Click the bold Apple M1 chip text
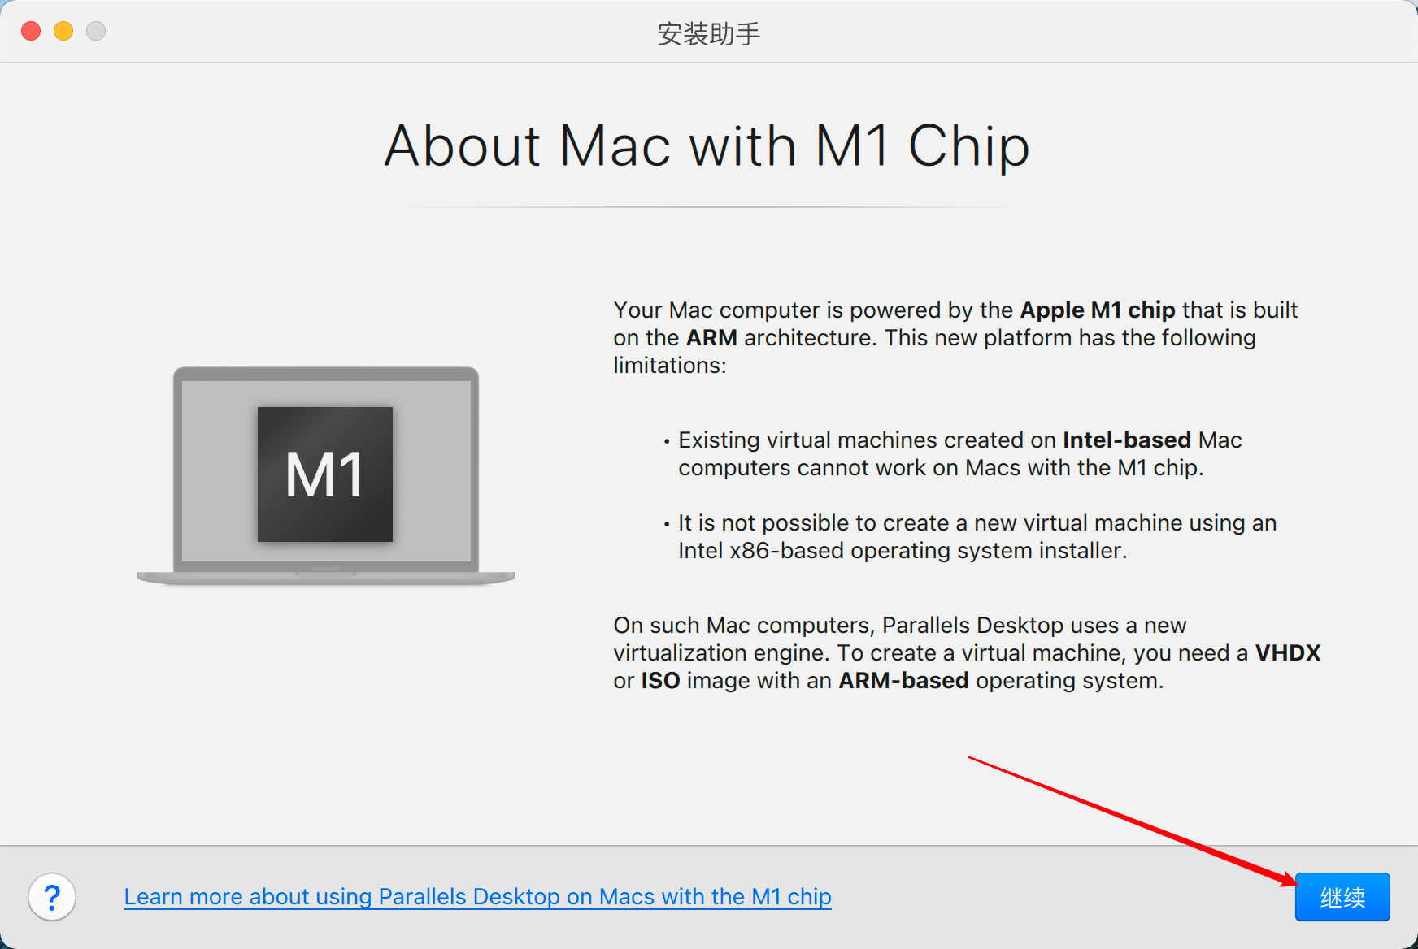Image resolution: width=1418 pixels, height=949 pixels. click(x=1098, y=310)
